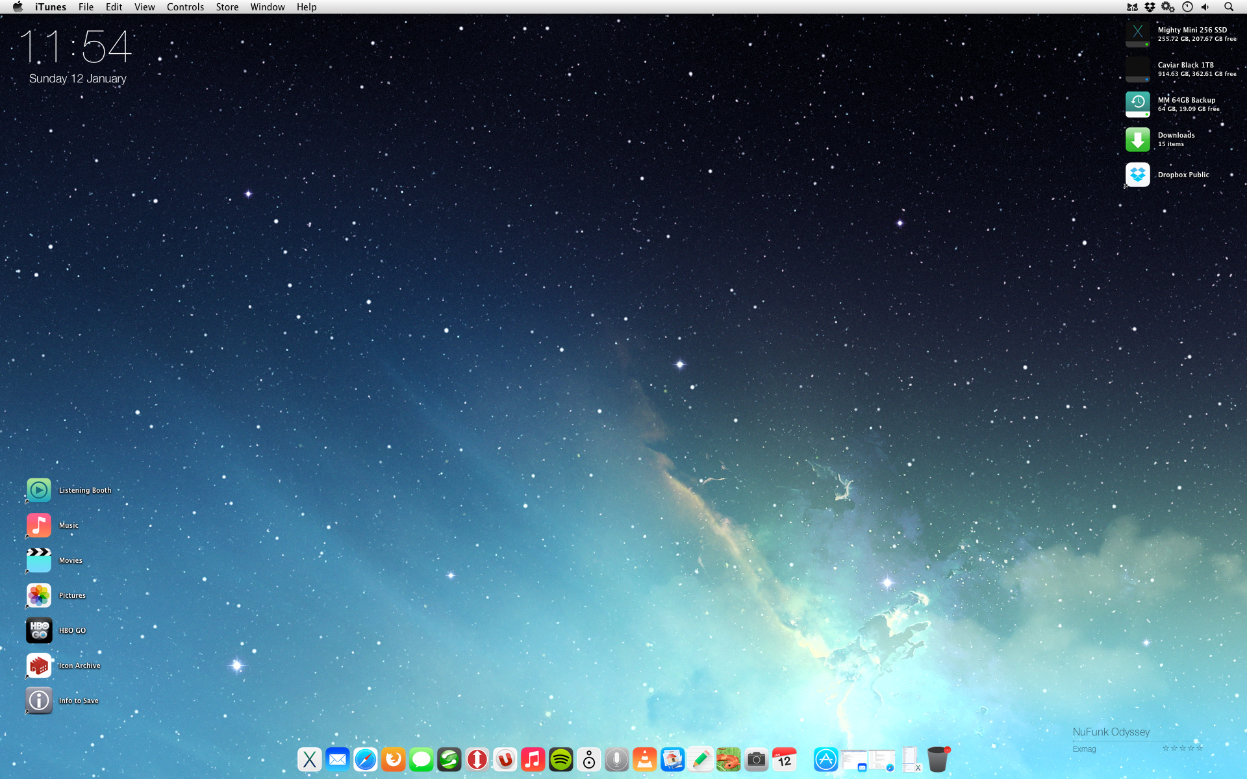
Task: Open the Dropbox menu bar icon
Action: [1150, 7]
